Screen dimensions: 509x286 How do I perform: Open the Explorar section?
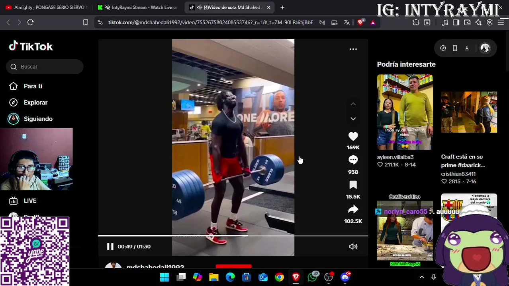pyautogui.click(x=35, y=102)
